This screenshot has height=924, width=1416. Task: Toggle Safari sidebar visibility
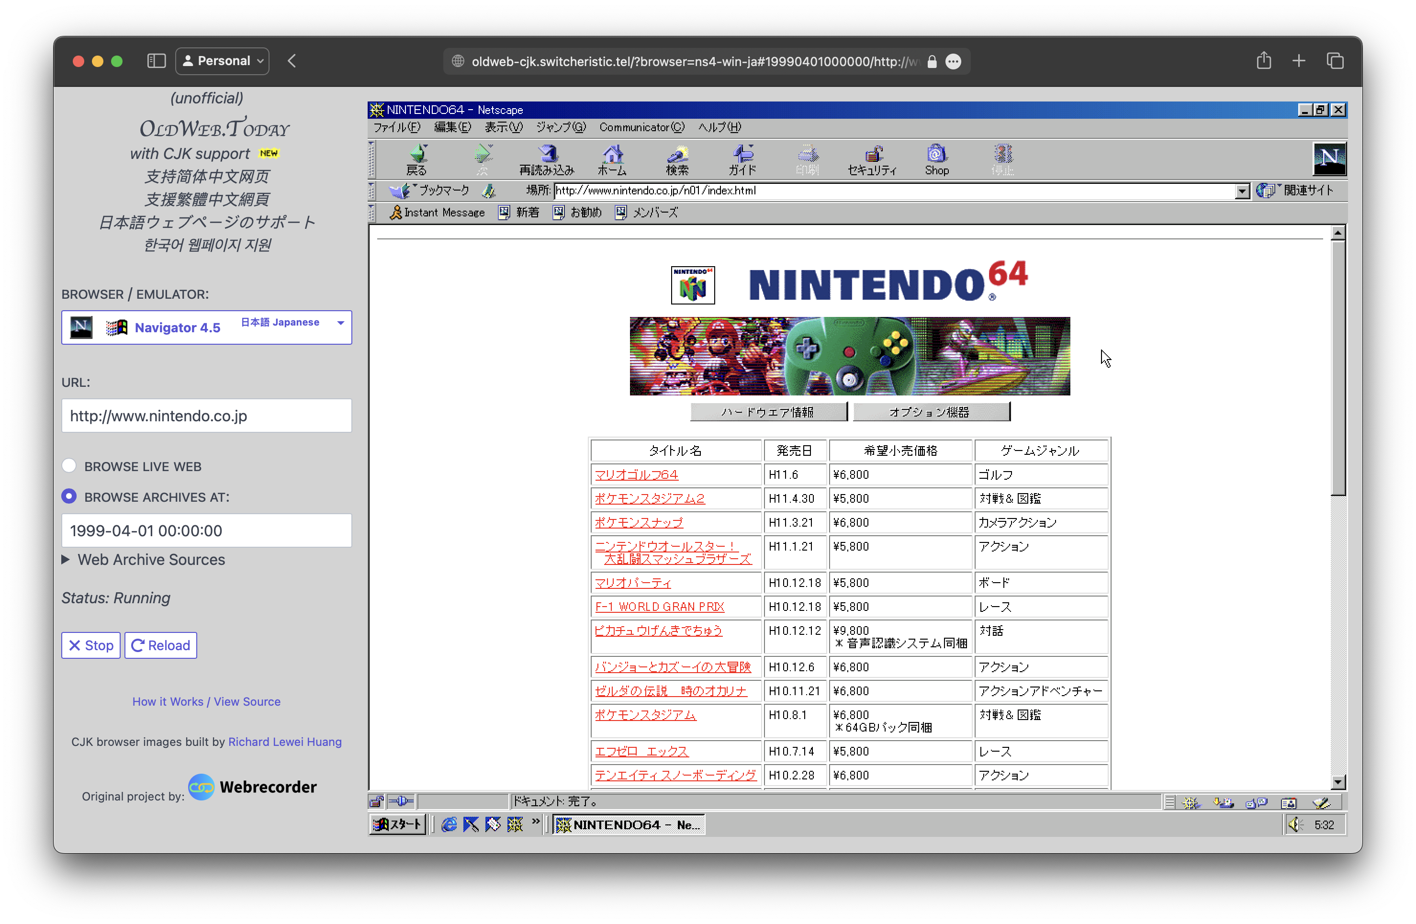(x=156, y=61)
